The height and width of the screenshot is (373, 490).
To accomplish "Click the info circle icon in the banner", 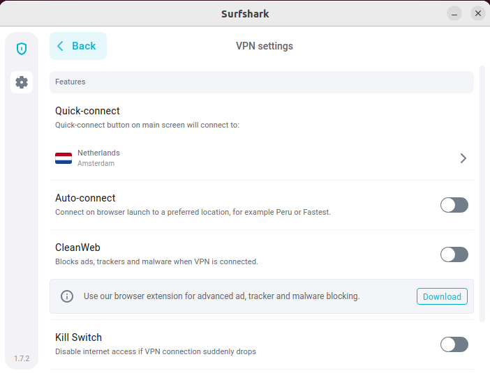I will (67, 296).
